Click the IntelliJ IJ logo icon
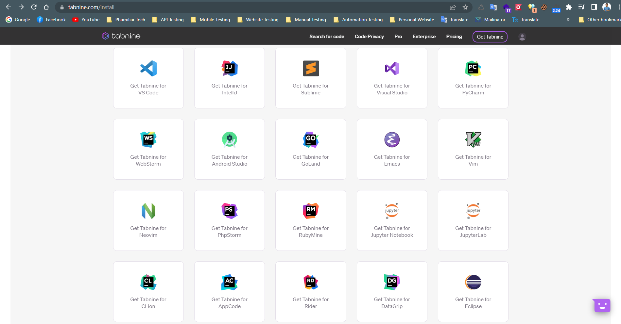 pos(230,69)
